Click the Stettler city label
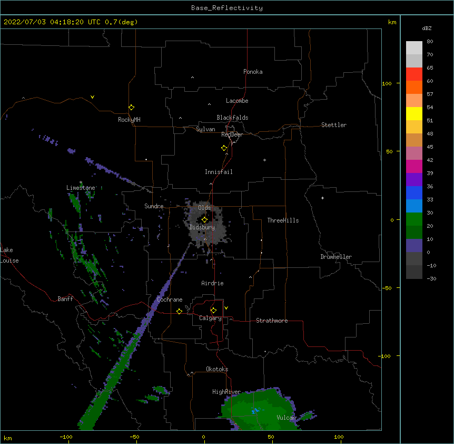 pos(334,125)
